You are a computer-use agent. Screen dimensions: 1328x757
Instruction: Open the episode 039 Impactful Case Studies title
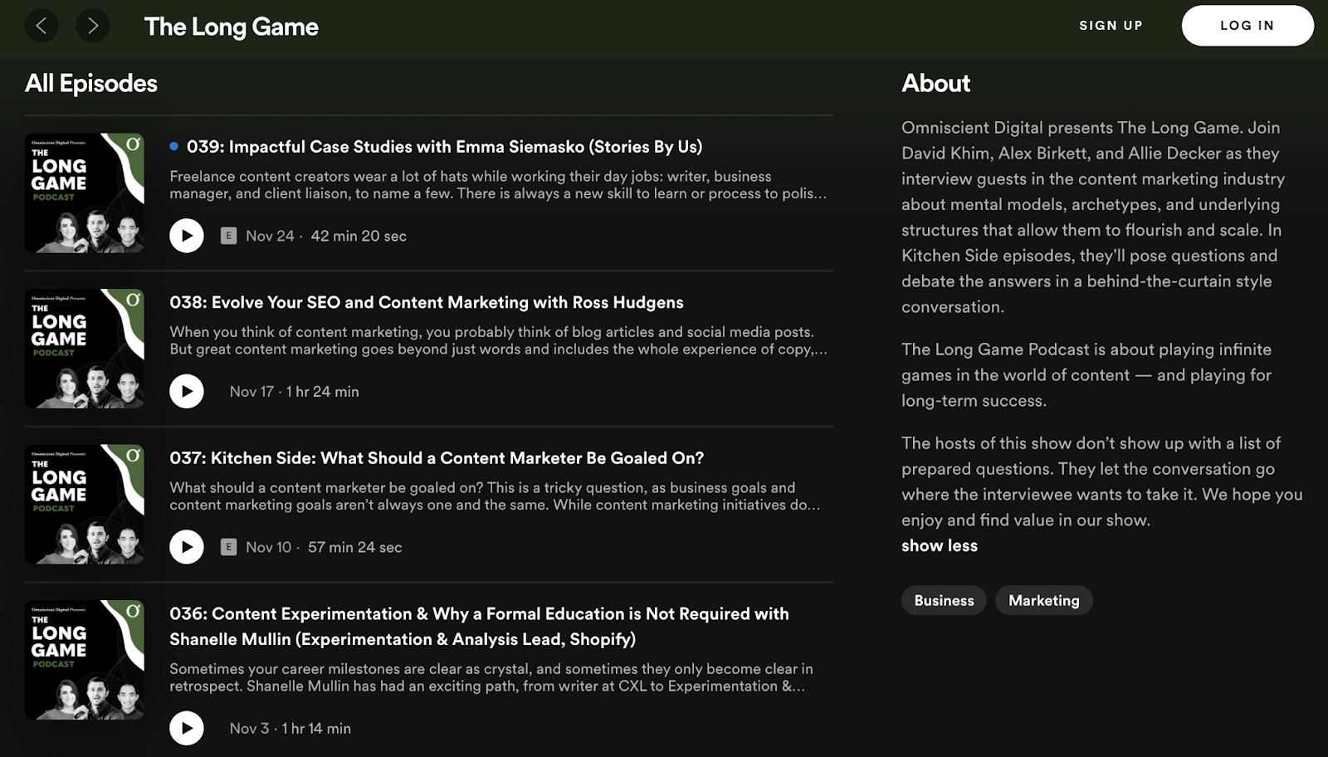coord(444,147)
